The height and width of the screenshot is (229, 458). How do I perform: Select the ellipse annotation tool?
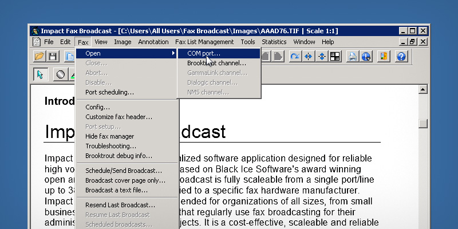pyautogui.click(x=60, y=74)
